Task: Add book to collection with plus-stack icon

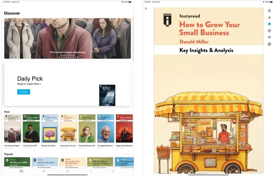Action: click(269, 44)
